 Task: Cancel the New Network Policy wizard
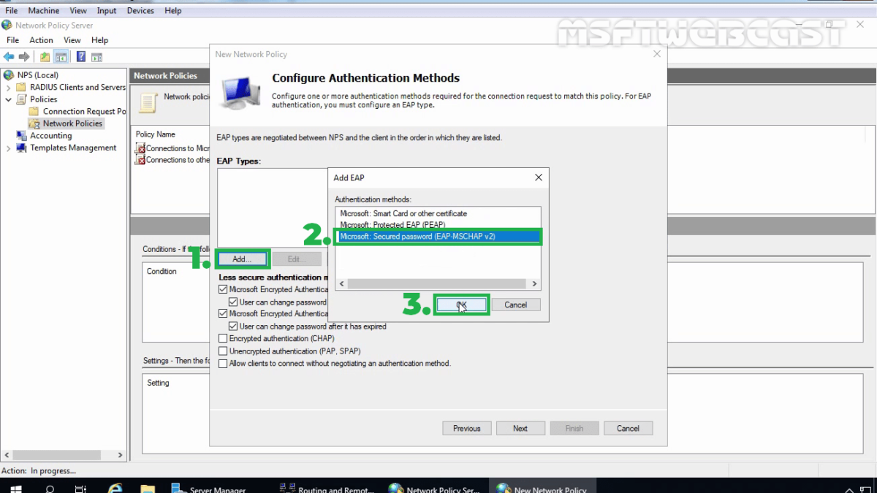click(629, 429)
